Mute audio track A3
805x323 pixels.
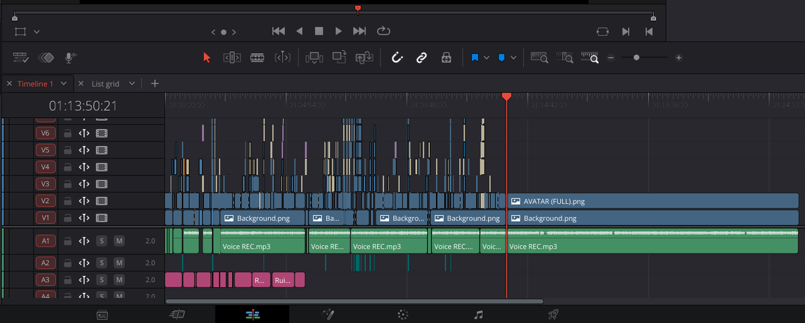click(119, 279)
